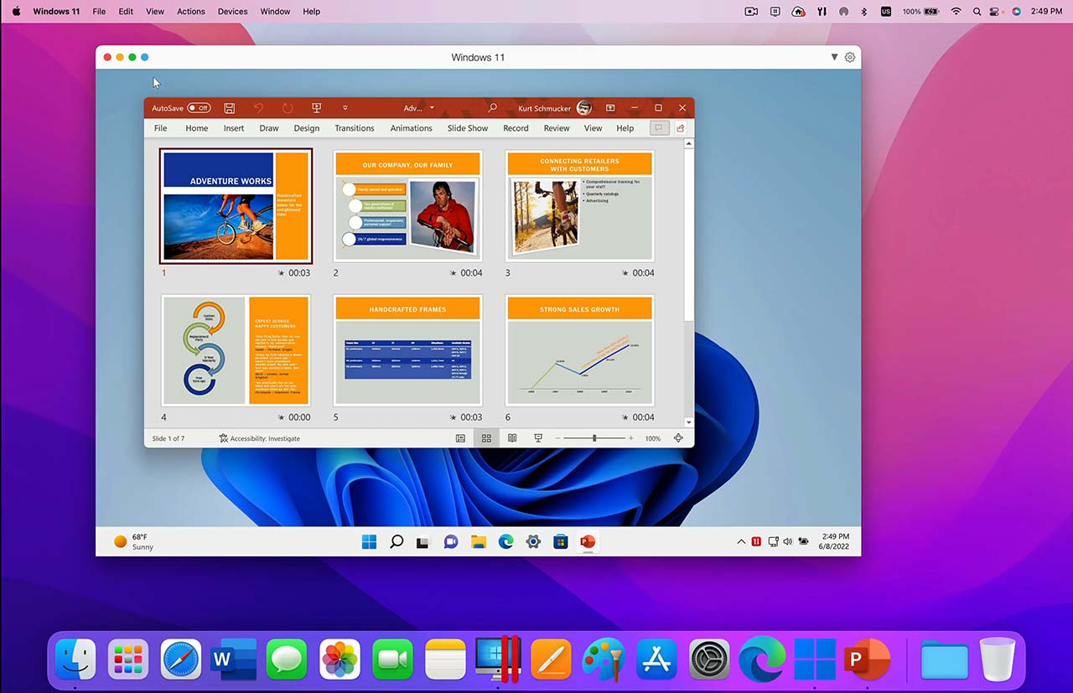
Task: Open the Parallels window options dropdown triangle
Action: [834, 57]
